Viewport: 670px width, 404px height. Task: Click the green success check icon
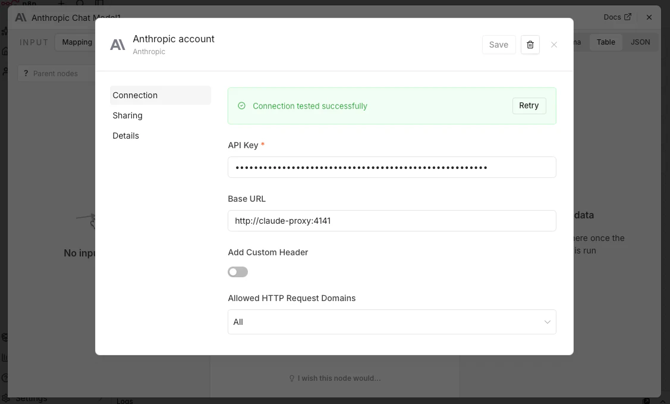click(x=241, y=105)
